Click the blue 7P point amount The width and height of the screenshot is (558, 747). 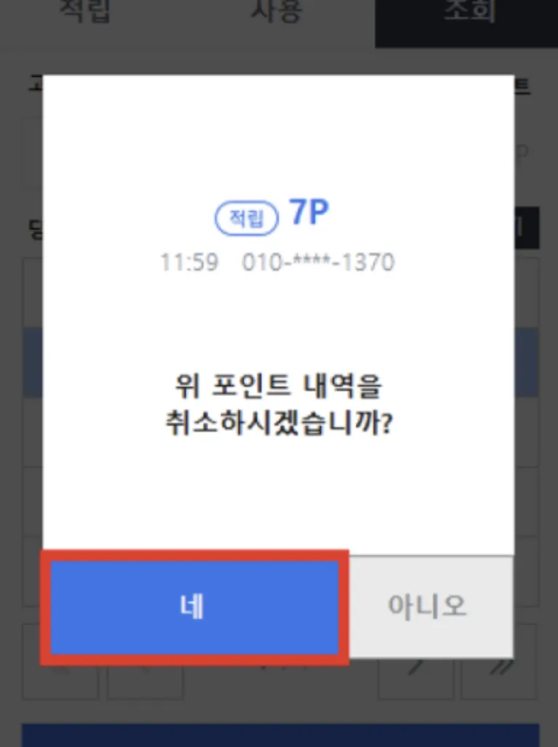309,212
